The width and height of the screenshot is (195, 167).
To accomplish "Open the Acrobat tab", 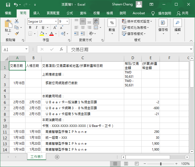I will point(139,13).
